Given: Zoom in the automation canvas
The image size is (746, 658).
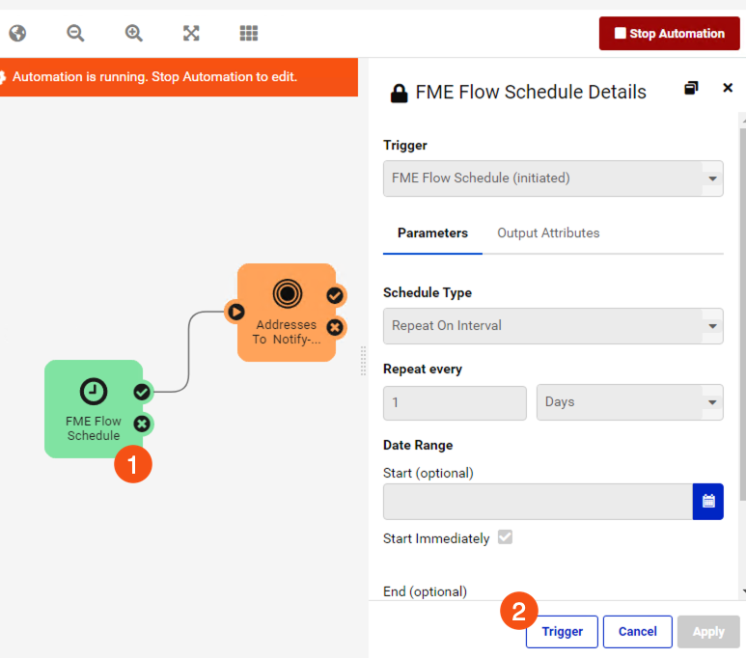Looking at the screenshot, I should (134, 34).
